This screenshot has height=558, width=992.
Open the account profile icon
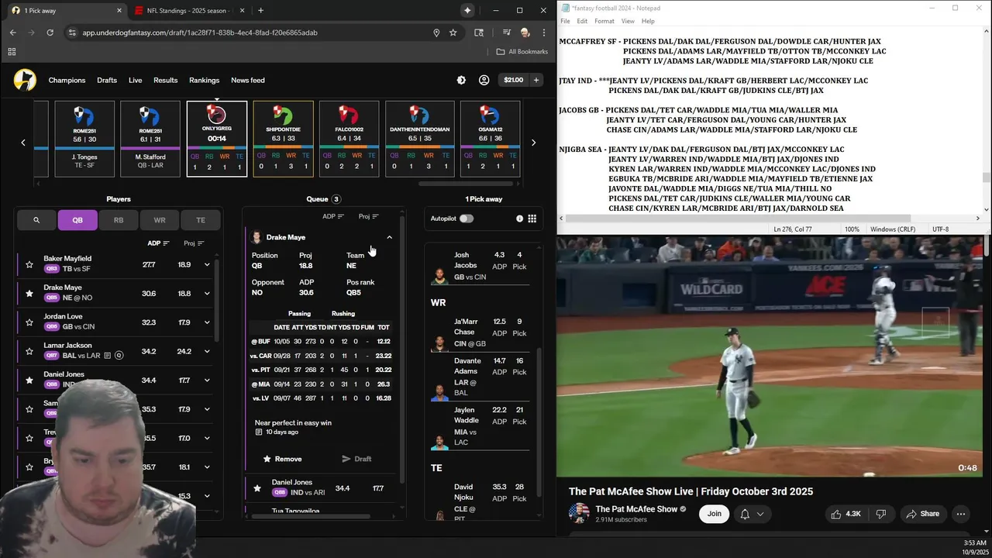(x=484, y=80)
